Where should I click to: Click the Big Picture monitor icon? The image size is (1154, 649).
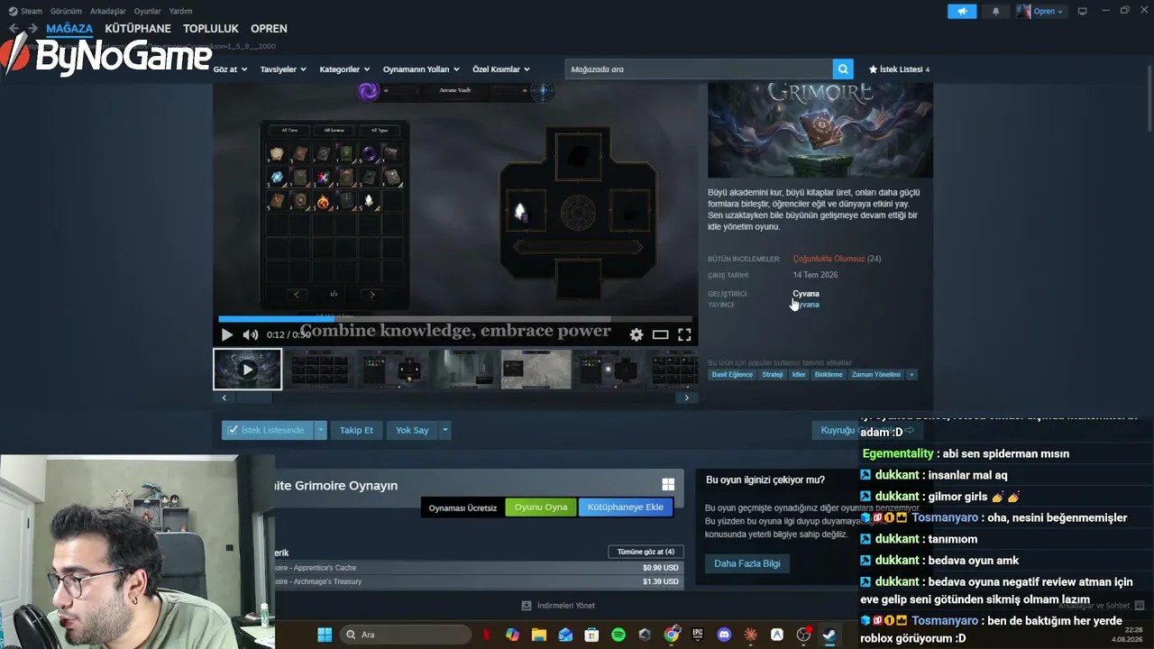point(1082,11)
